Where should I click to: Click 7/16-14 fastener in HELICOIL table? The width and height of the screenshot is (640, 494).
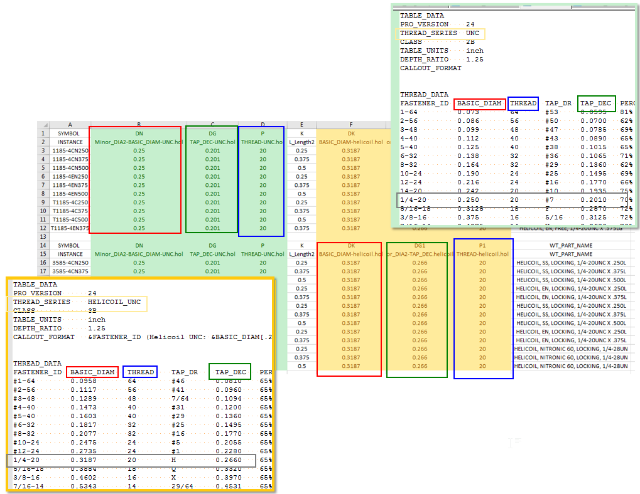click(28, 486)
